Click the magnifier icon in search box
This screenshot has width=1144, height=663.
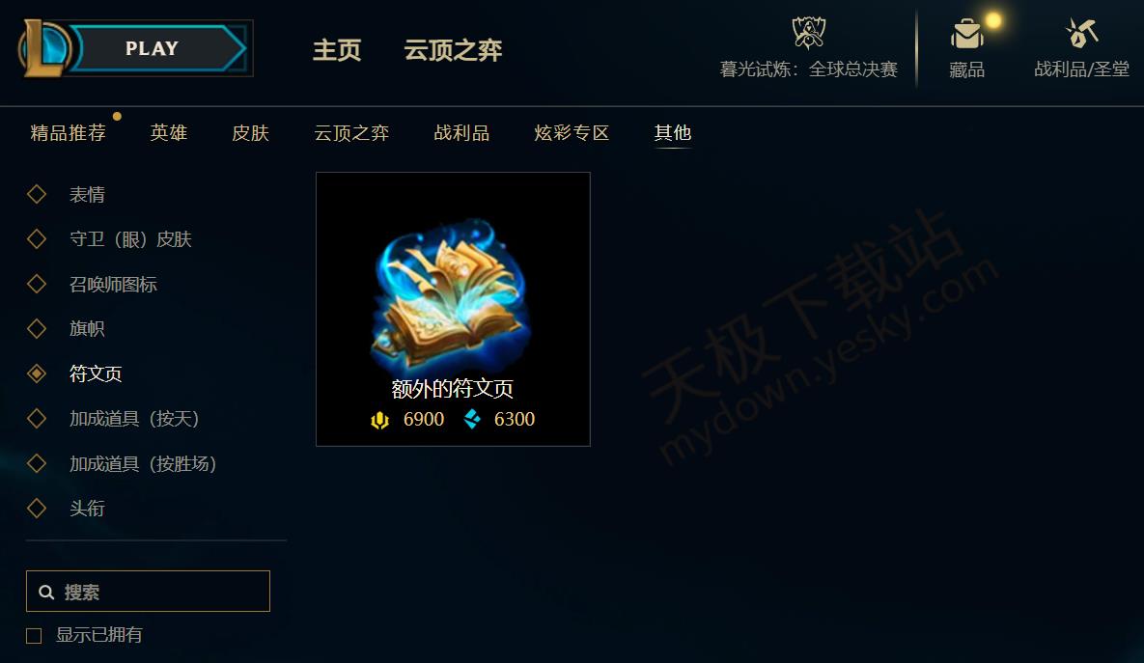tap(46, 593)
